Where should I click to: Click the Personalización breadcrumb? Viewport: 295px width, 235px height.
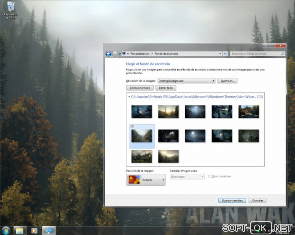point(140,54)
